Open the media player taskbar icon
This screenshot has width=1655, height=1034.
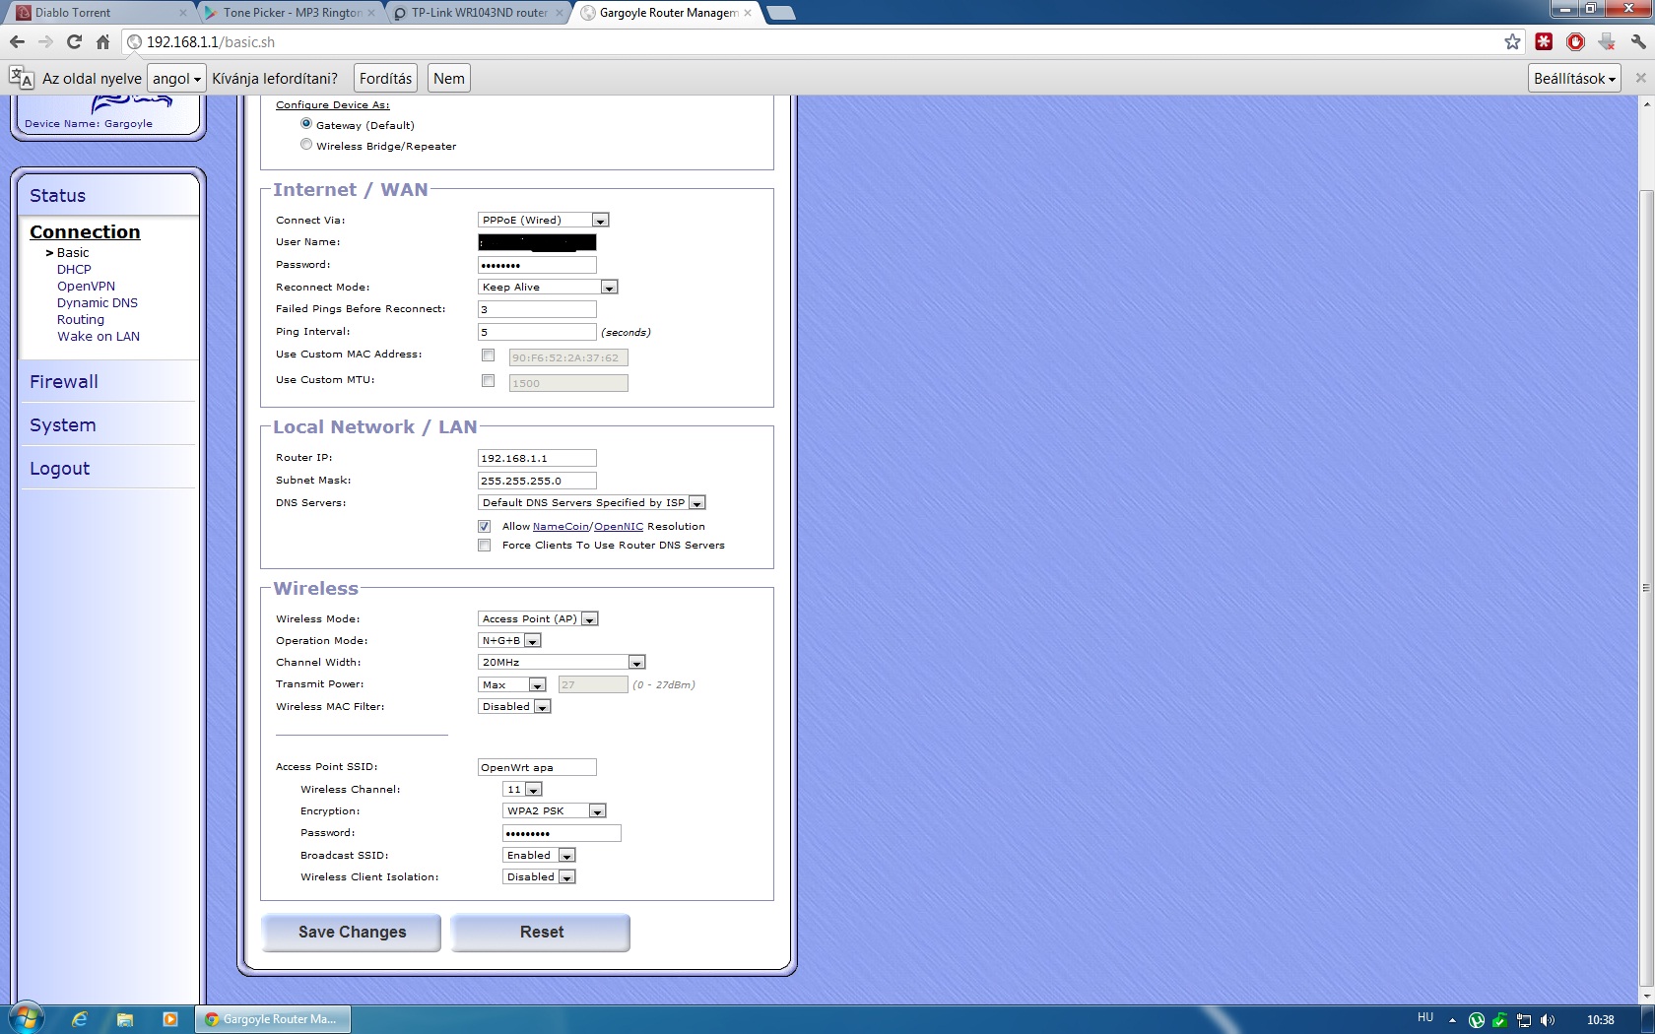170,1019
